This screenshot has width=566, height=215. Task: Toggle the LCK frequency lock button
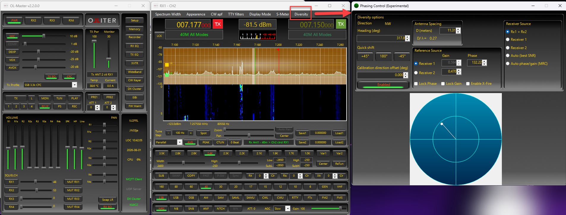click(159, 36)
